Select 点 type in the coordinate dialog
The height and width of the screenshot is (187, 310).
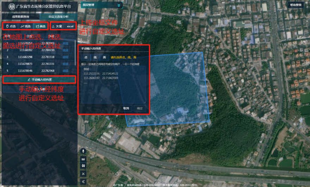pos(86,57)
